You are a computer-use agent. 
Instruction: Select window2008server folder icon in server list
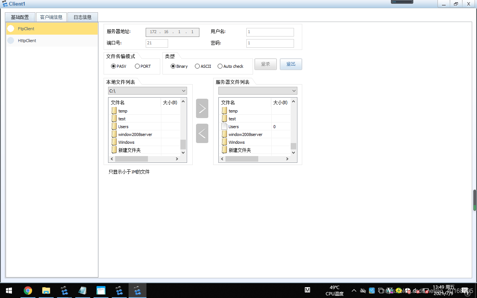tap(224, 134)
